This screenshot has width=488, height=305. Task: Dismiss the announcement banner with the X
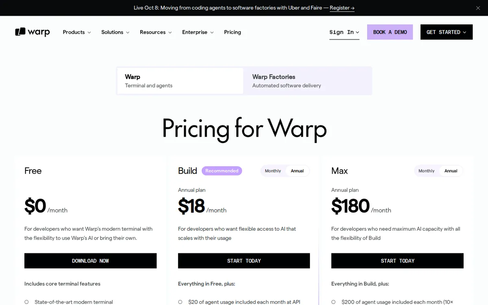[x=478, y=8]
